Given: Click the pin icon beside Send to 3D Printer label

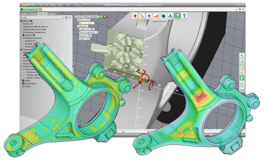Looking at the screenshot, I should pos(168,21).
